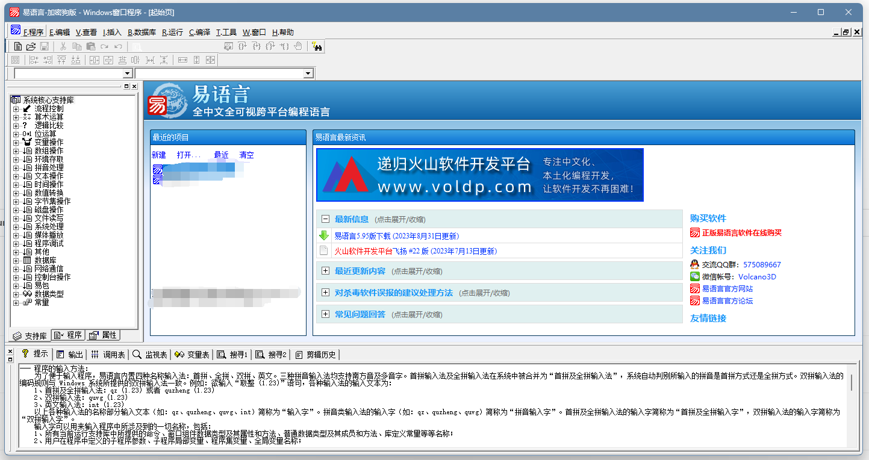Click the same-height vertical arrows icon
The image size is (869, 460).
pos(196,60)
